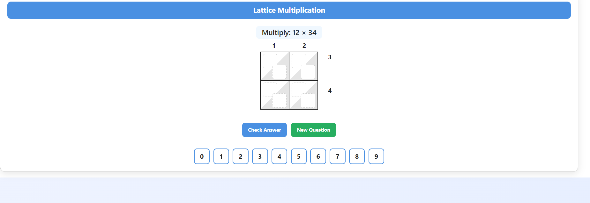Screen dimensions: 590x203
Task: Select the digit 9 tile
Action: 376,156
